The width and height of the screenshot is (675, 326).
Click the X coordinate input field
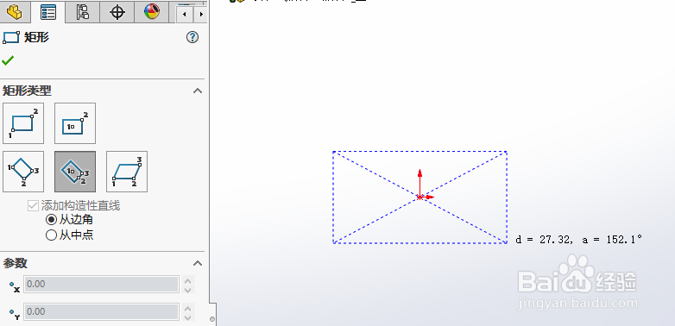coord(101,285)
